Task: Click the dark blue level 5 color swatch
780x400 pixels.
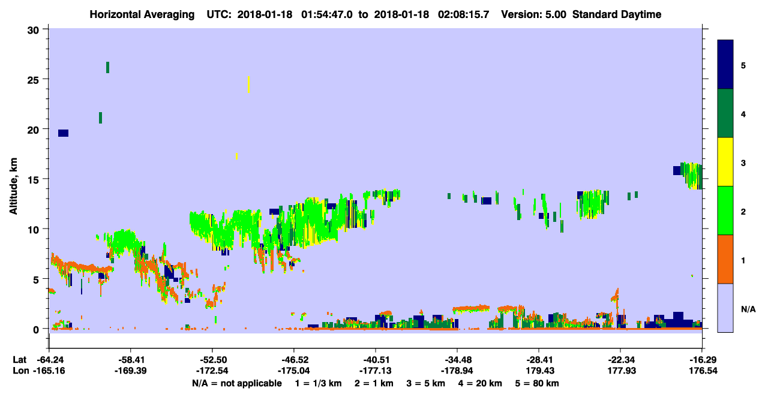Action: pyautogui.click(x=725, y=65)
